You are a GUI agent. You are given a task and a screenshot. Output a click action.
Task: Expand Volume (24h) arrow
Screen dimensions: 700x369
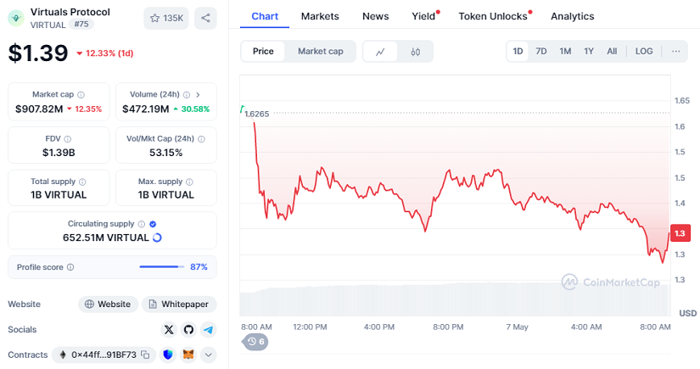point(198,94)
